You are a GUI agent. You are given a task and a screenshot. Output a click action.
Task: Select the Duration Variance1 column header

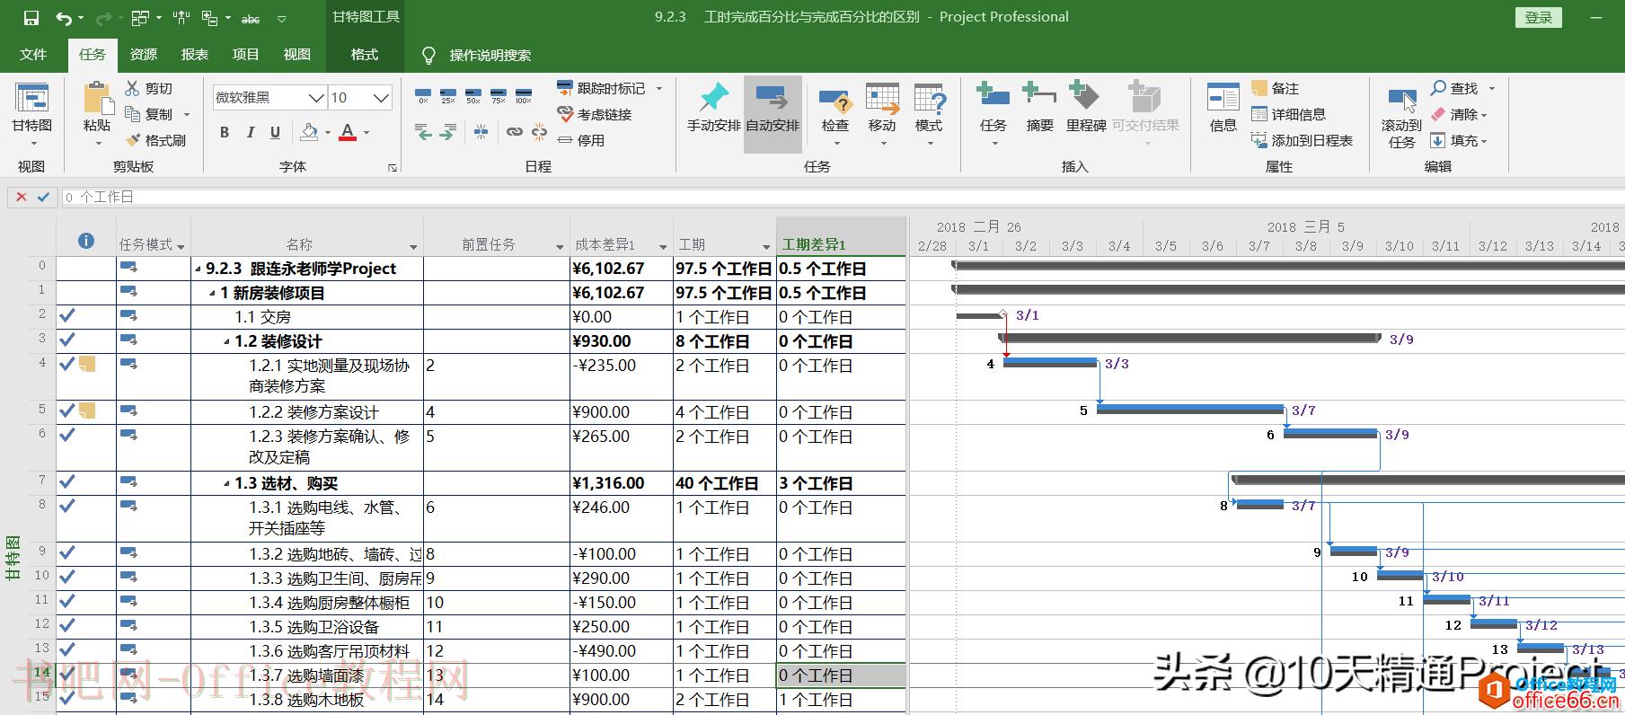(841, 236)
